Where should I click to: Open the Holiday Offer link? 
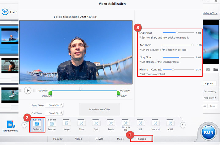click(210, 13)
